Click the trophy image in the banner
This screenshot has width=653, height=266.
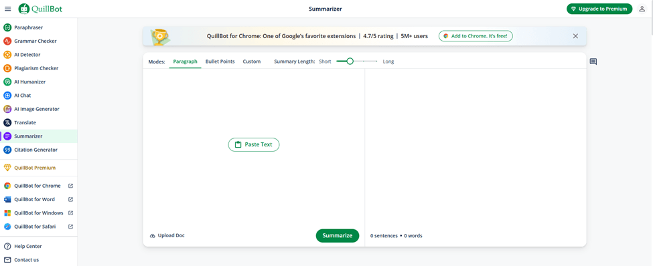pyautogui.click(x=159, y=37)
